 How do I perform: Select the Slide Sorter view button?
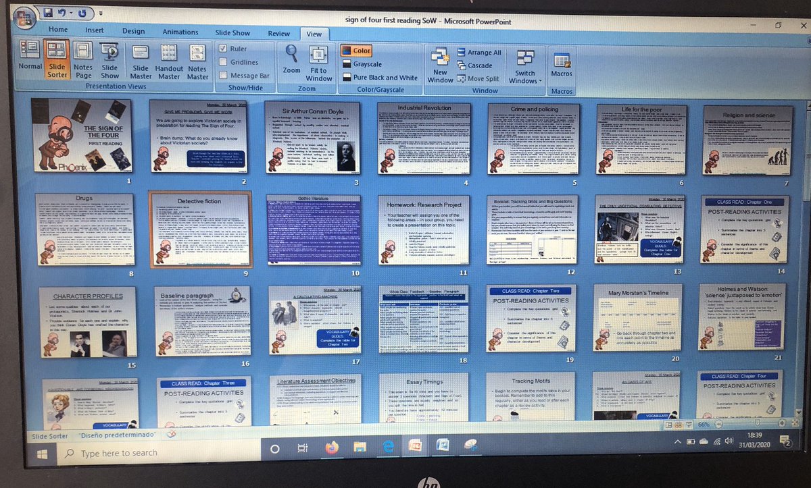[x=57, y=59]
